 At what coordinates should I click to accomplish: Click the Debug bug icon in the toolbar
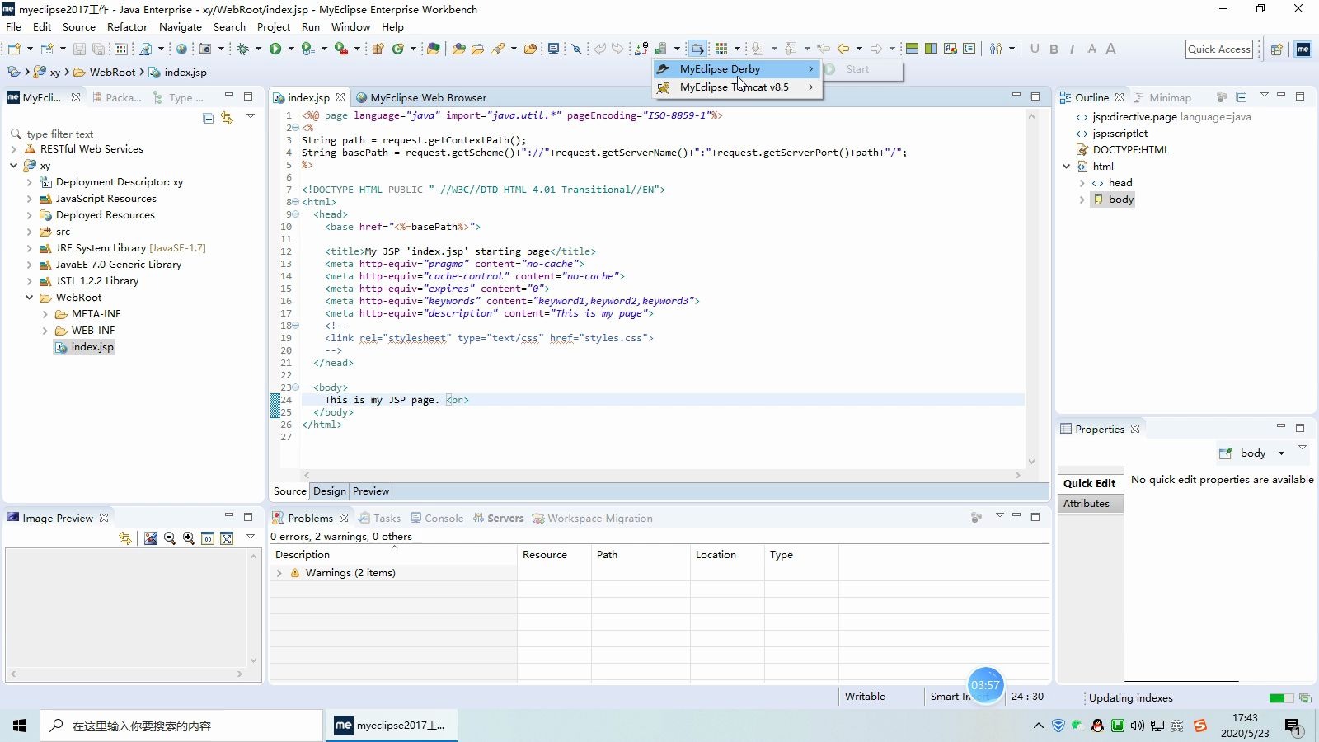pyautogui.click(x=243, y=49)
